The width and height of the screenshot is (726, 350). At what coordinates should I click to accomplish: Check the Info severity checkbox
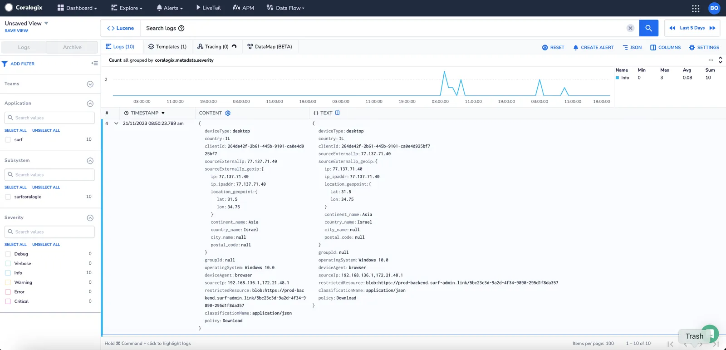tap(8, 273)
